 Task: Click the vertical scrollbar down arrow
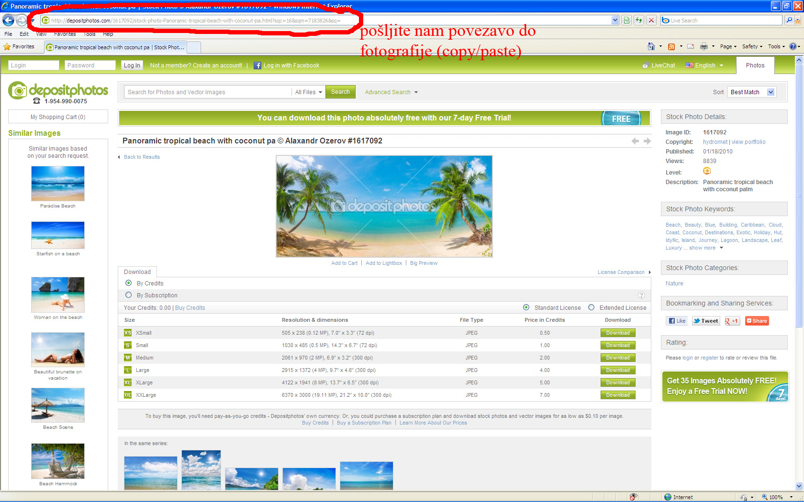pyautogui.click(x=798, y=486)
